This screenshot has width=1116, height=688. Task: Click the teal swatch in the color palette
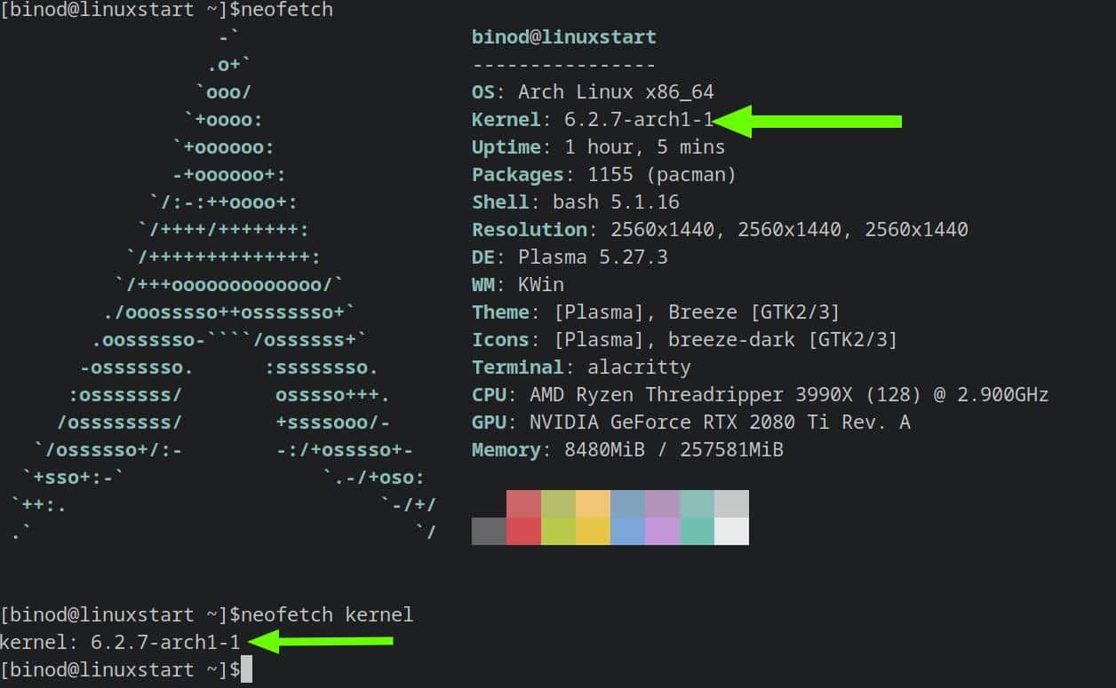click(x=697, y=517)
